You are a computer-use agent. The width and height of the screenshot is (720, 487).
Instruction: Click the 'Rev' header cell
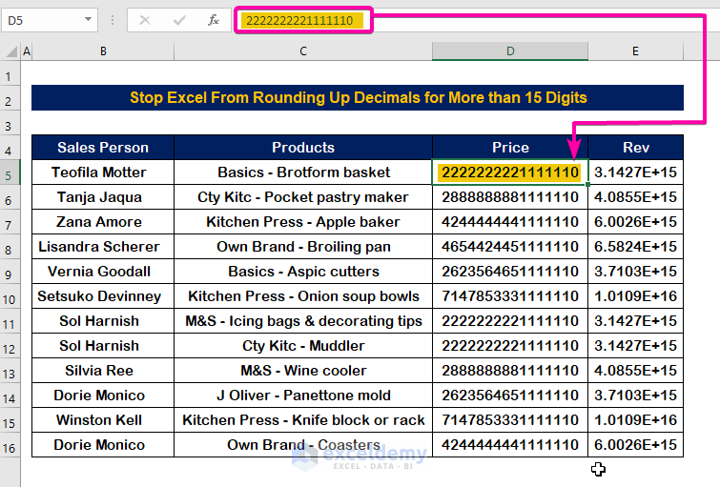tap(635, 148)
